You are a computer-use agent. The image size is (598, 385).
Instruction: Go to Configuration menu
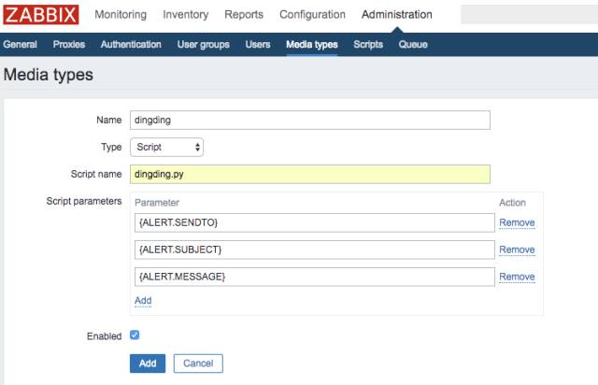pos(312,15)
